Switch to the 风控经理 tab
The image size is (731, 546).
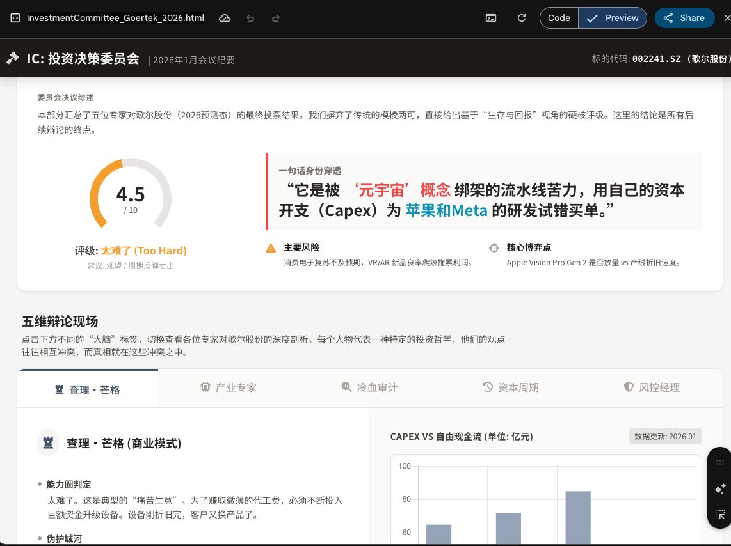pos(652,387)
